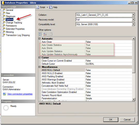Select the Categorized view icon
139x125 pixels.
tap(41, 34)
